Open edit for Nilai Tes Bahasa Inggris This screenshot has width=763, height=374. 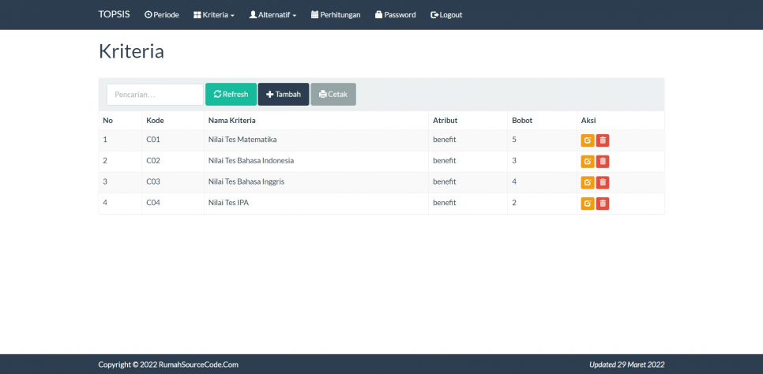click(587, 182)
